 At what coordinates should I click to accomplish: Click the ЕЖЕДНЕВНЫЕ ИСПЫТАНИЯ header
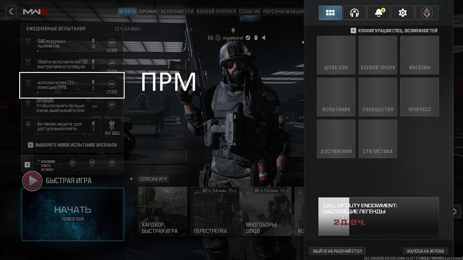tap(56, 29)
